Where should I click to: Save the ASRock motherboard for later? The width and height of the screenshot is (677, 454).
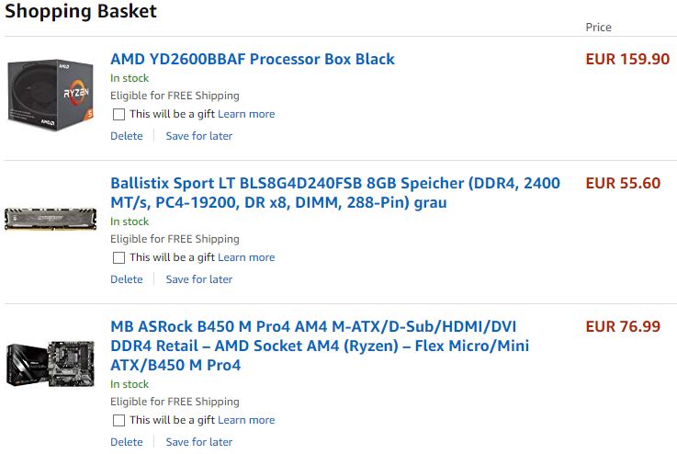(x=198, y=442)
